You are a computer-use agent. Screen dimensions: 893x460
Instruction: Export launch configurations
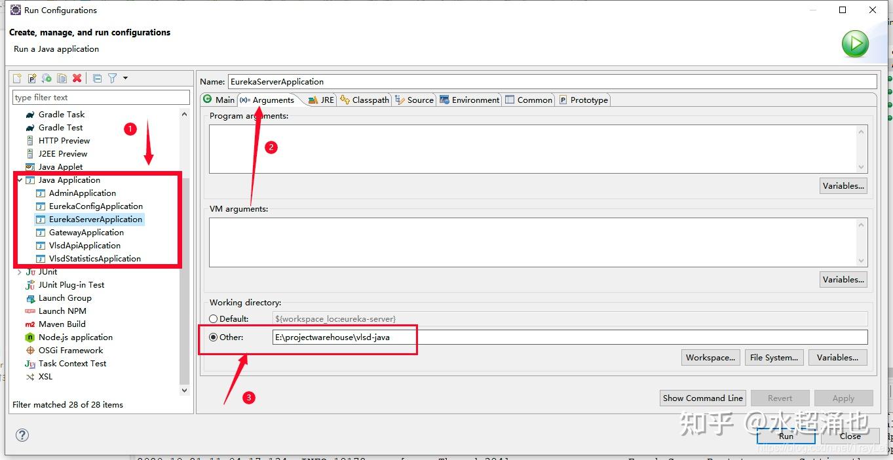[46, 78]
